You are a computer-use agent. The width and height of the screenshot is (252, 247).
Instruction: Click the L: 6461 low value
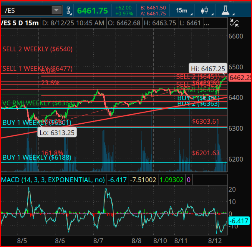click(x=190, y=23)
